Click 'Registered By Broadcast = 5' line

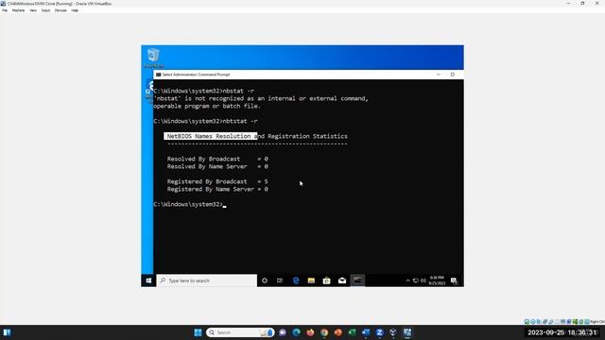pos(217,181)
